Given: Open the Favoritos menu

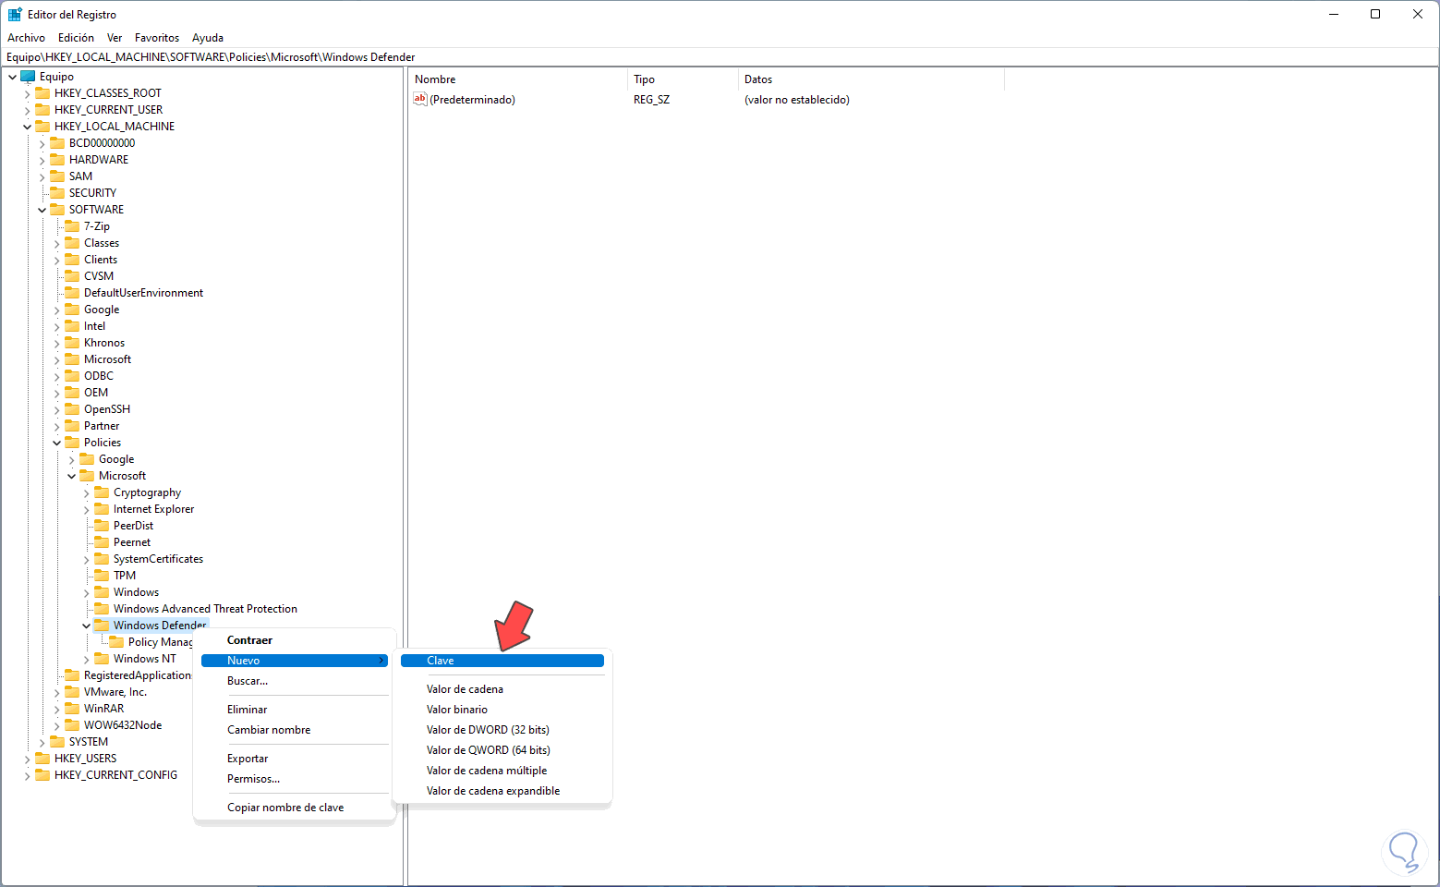Looking at the screenshot, I should (157, 38).
